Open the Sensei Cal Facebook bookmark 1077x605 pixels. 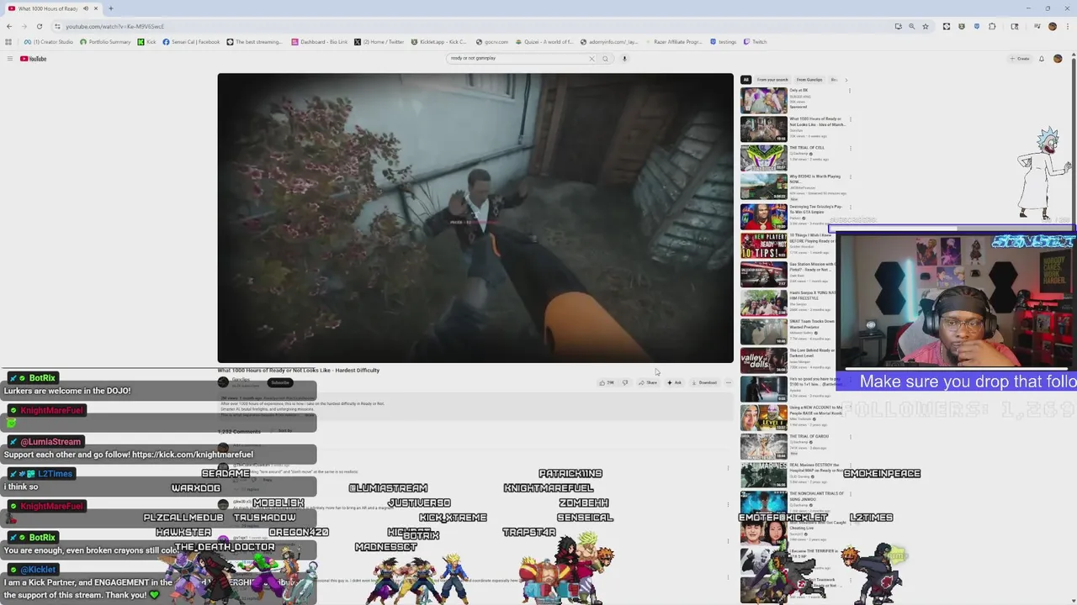191,42
